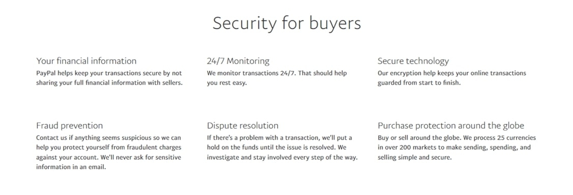Click the encryption description paragraph
The height and width of the screenshot is (195, 573).
pyautogui.click(x=452, y=78)
